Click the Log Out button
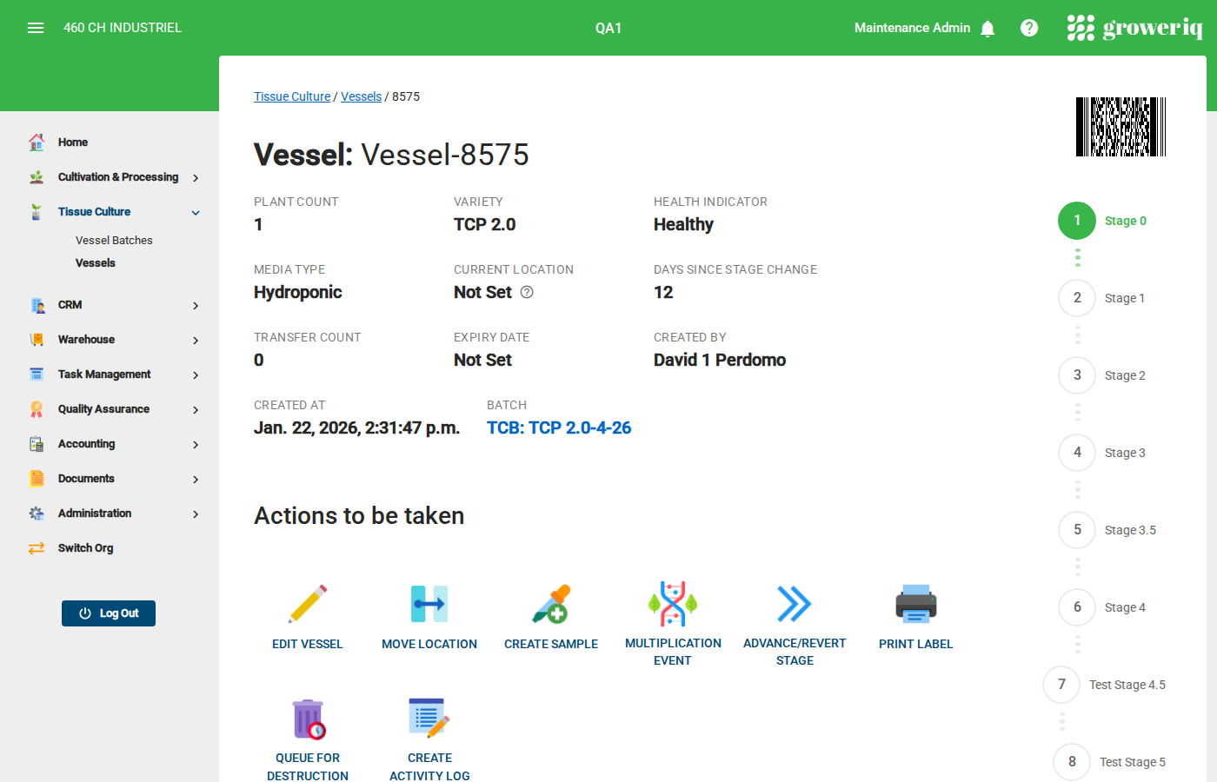Image resolution: width=1217 pixels, height=782 pixels. [x=108, y=613]
